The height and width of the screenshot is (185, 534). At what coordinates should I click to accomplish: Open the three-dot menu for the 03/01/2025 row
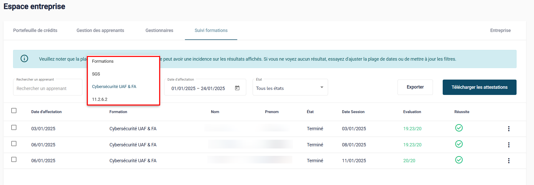(x=509, y=129)
